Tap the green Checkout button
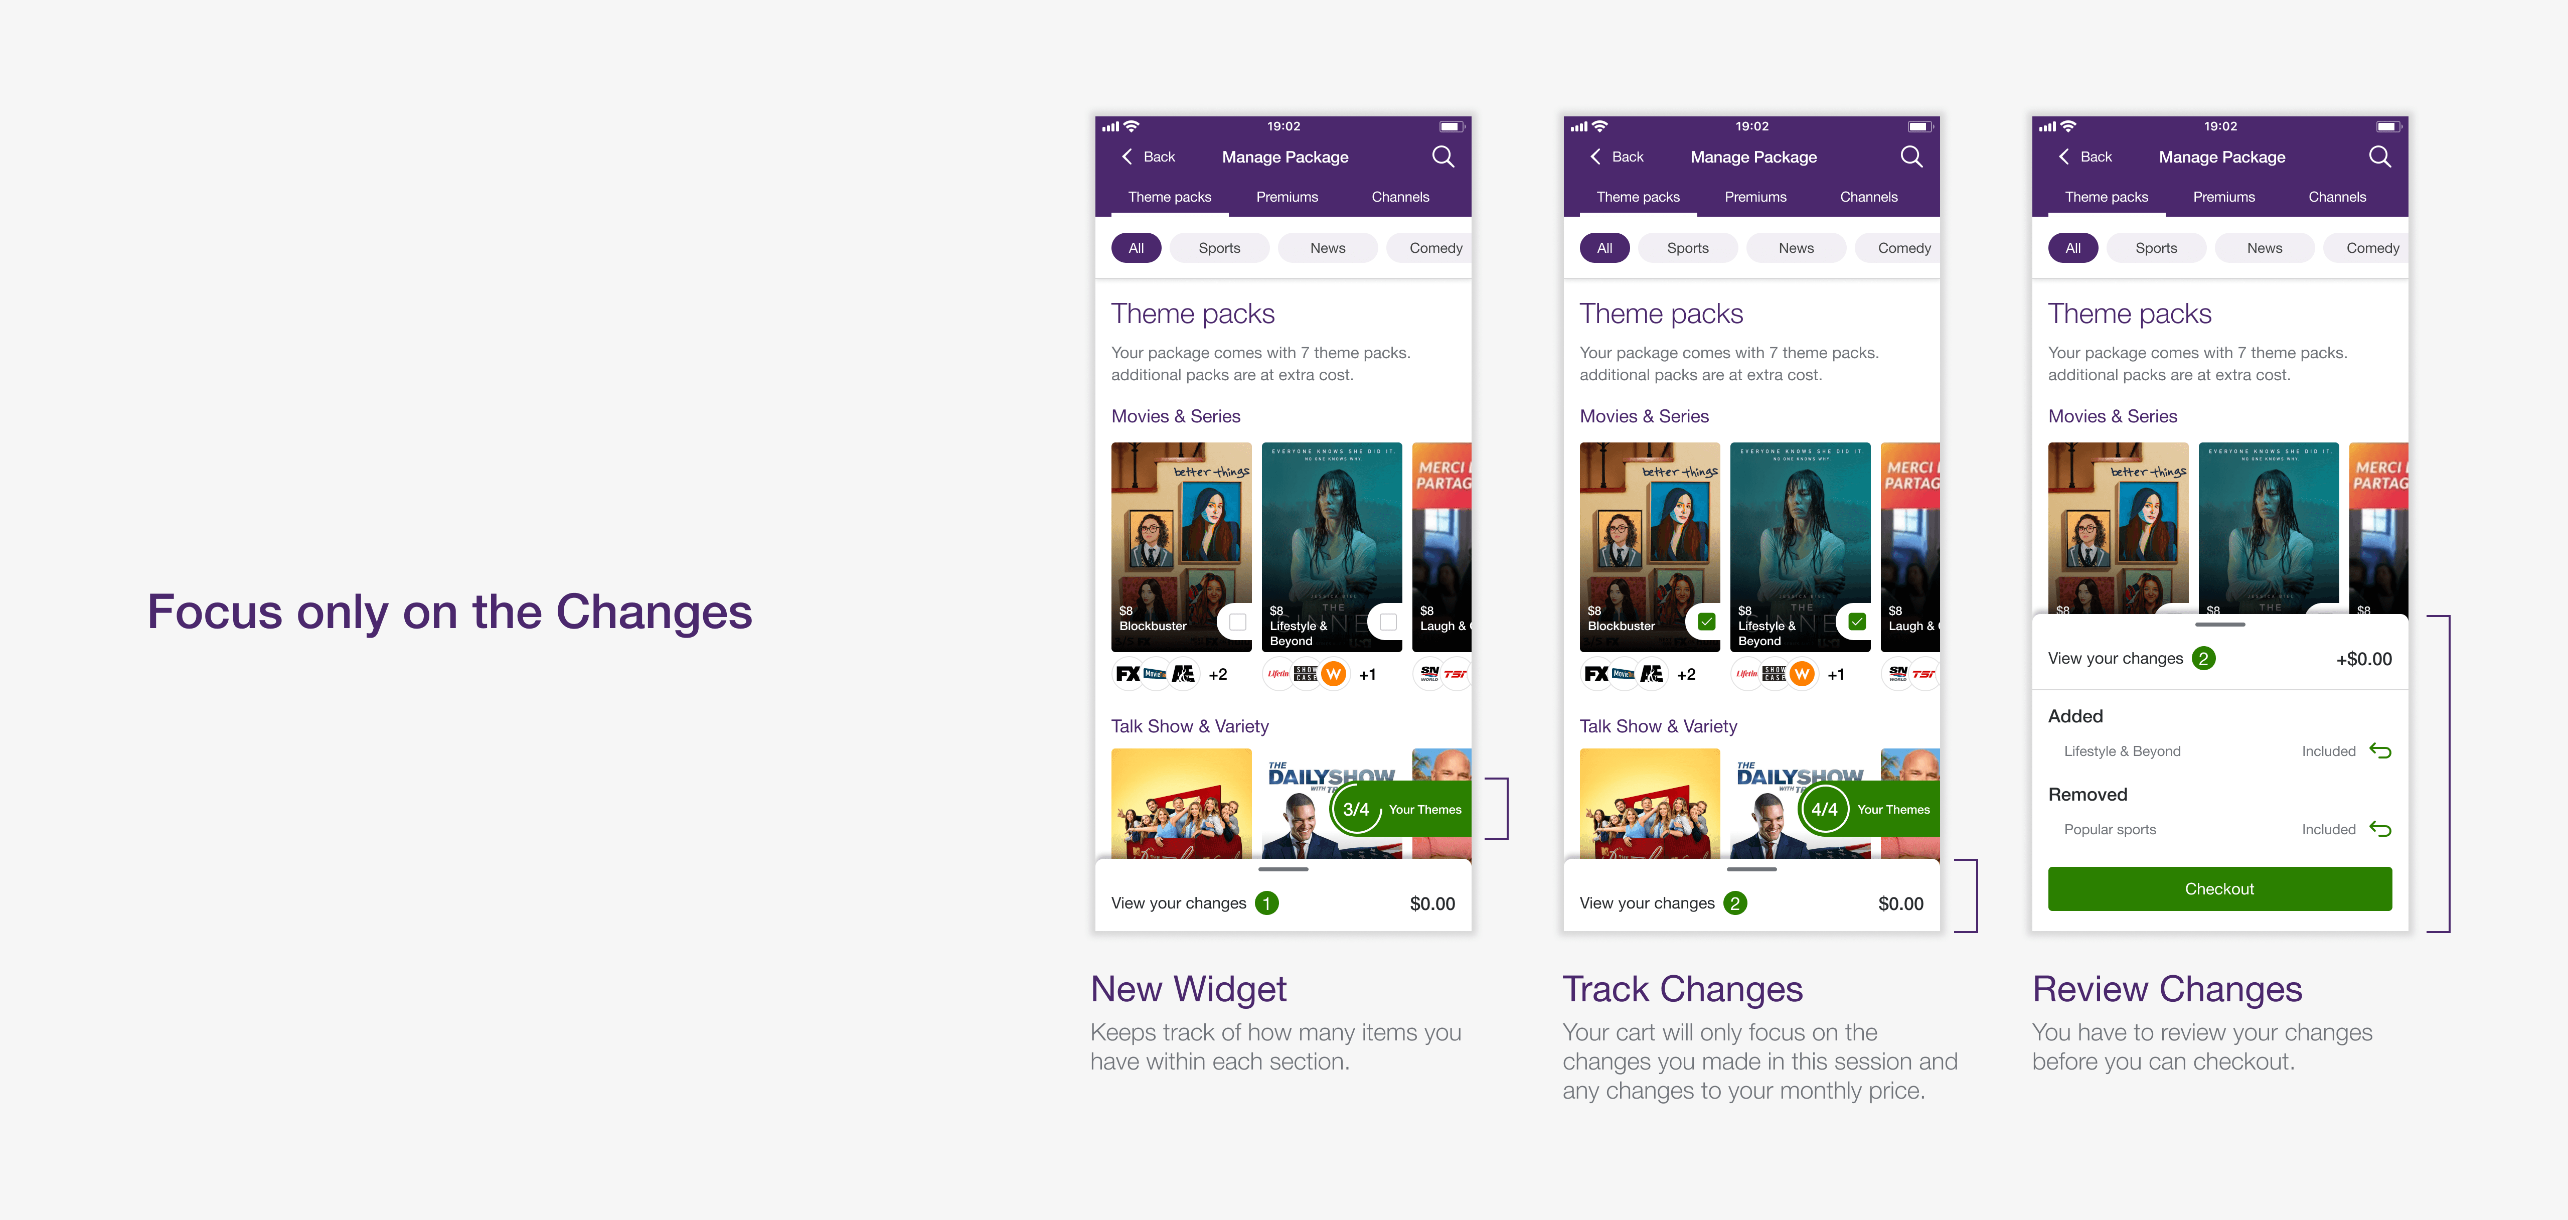2568x1220 pixels. tap(2220, 888)
